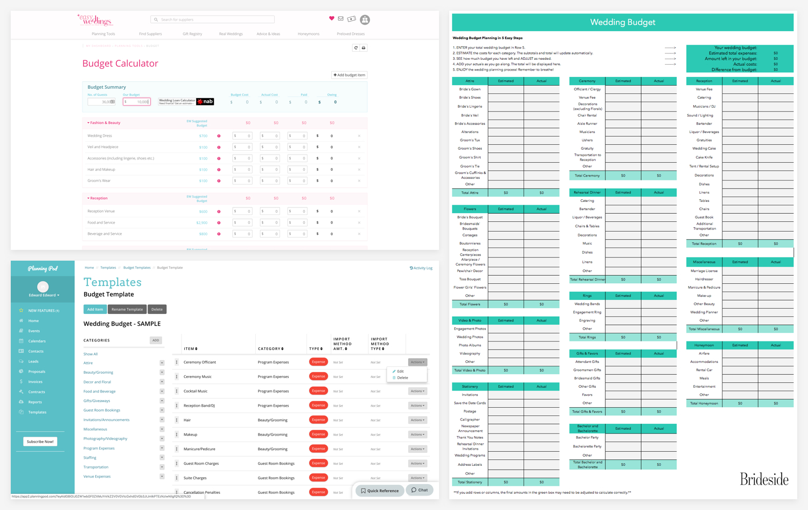Remove the Reception Venue row with X

pos(359,211)
